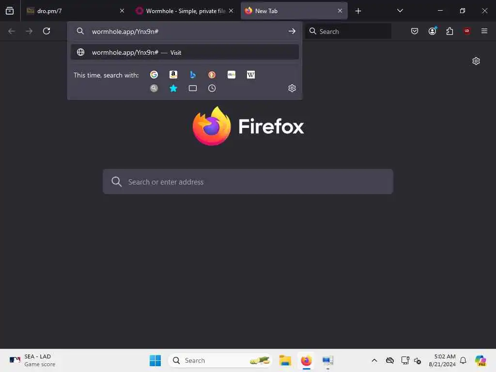The image size is (496, 372).
Task: Expand the list all tabs dropdown
Action: [400, 11]
